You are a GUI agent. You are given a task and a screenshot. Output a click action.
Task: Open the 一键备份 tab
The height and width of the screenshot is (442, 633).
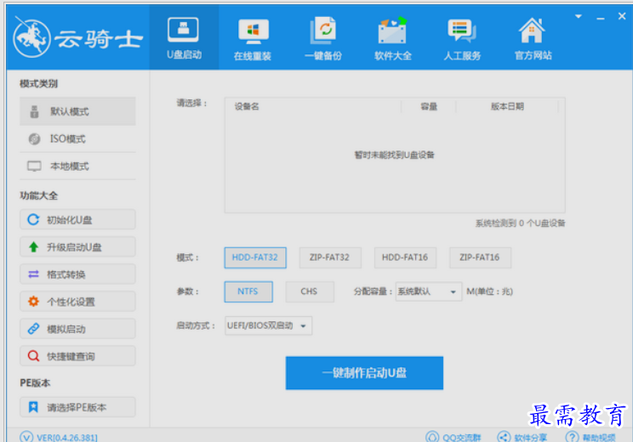(x=323, y=39)
